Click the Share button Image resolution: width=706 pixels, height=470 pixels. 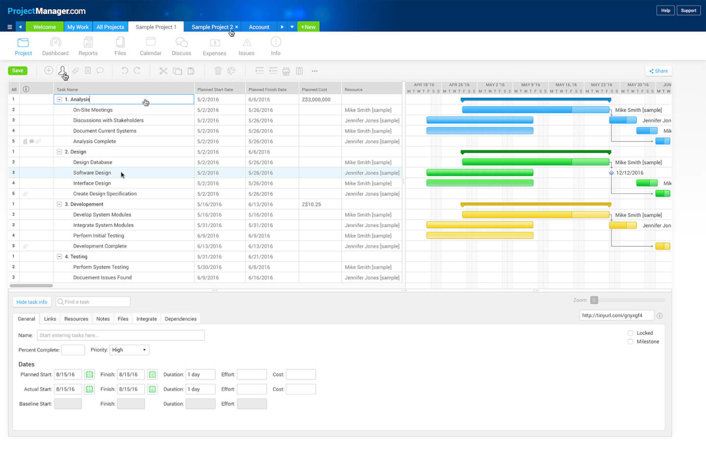pos(658,71)
